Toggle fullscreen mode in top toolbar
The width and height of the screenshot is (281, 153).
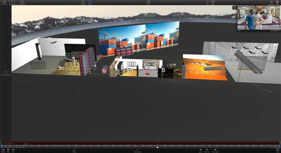pyautogui.click(x=4, y=2)
